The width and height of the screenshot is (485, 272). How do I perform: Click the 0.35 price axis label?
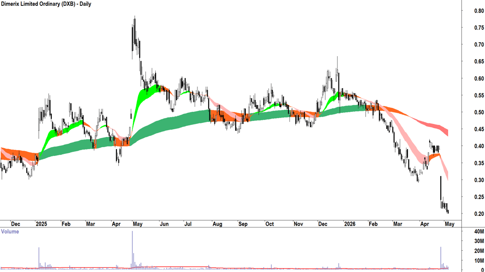coord(479,163)
